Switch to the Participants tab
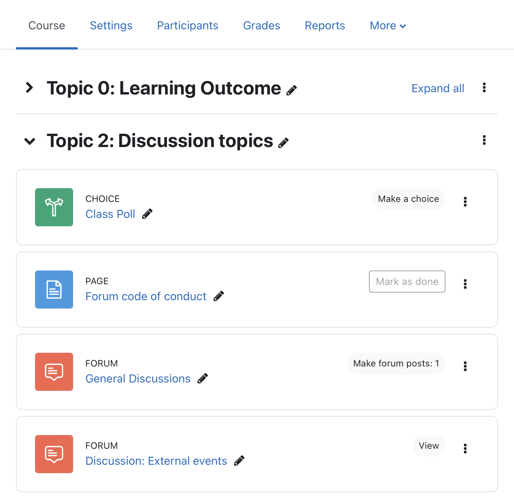 188,26
